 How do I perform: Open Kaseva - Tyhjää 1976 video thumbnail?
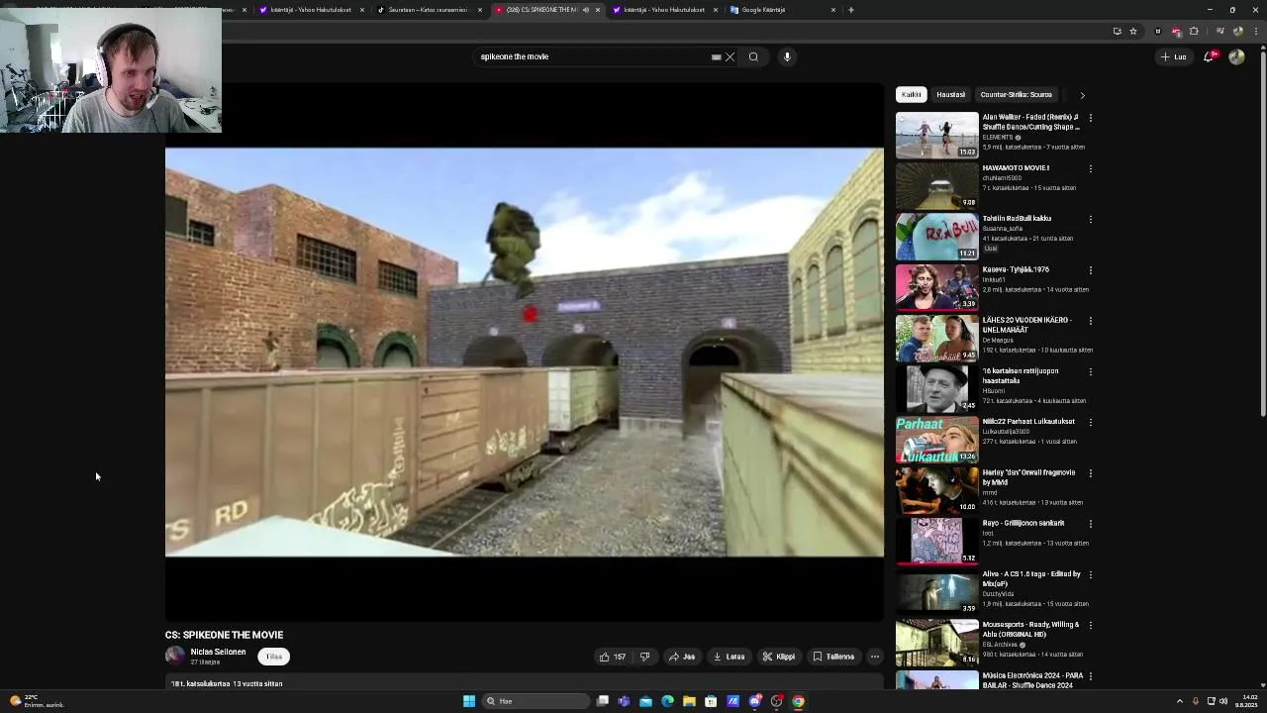936,286
